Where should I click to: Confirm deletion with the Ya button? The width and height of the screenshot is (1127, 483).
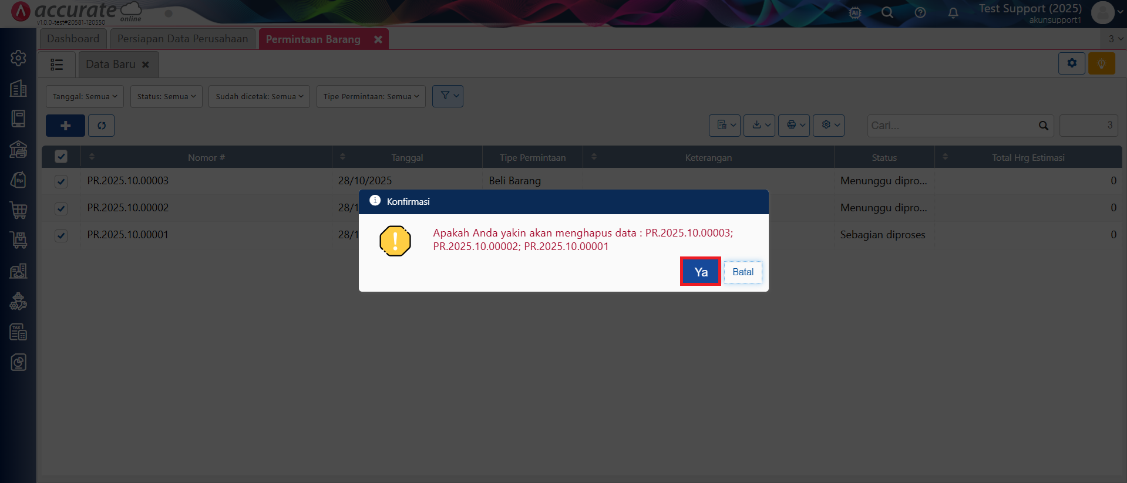pyautogui.click(x=700, y=272)
